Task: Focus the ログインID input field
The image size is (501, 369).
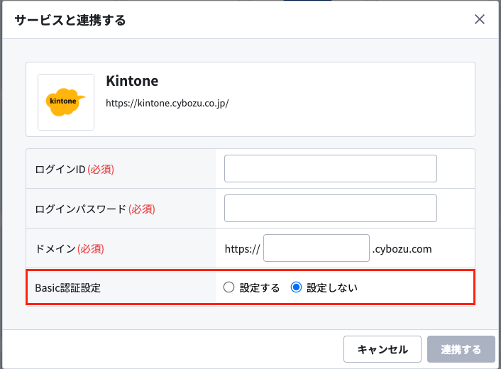Action: (x=331, y=169)
